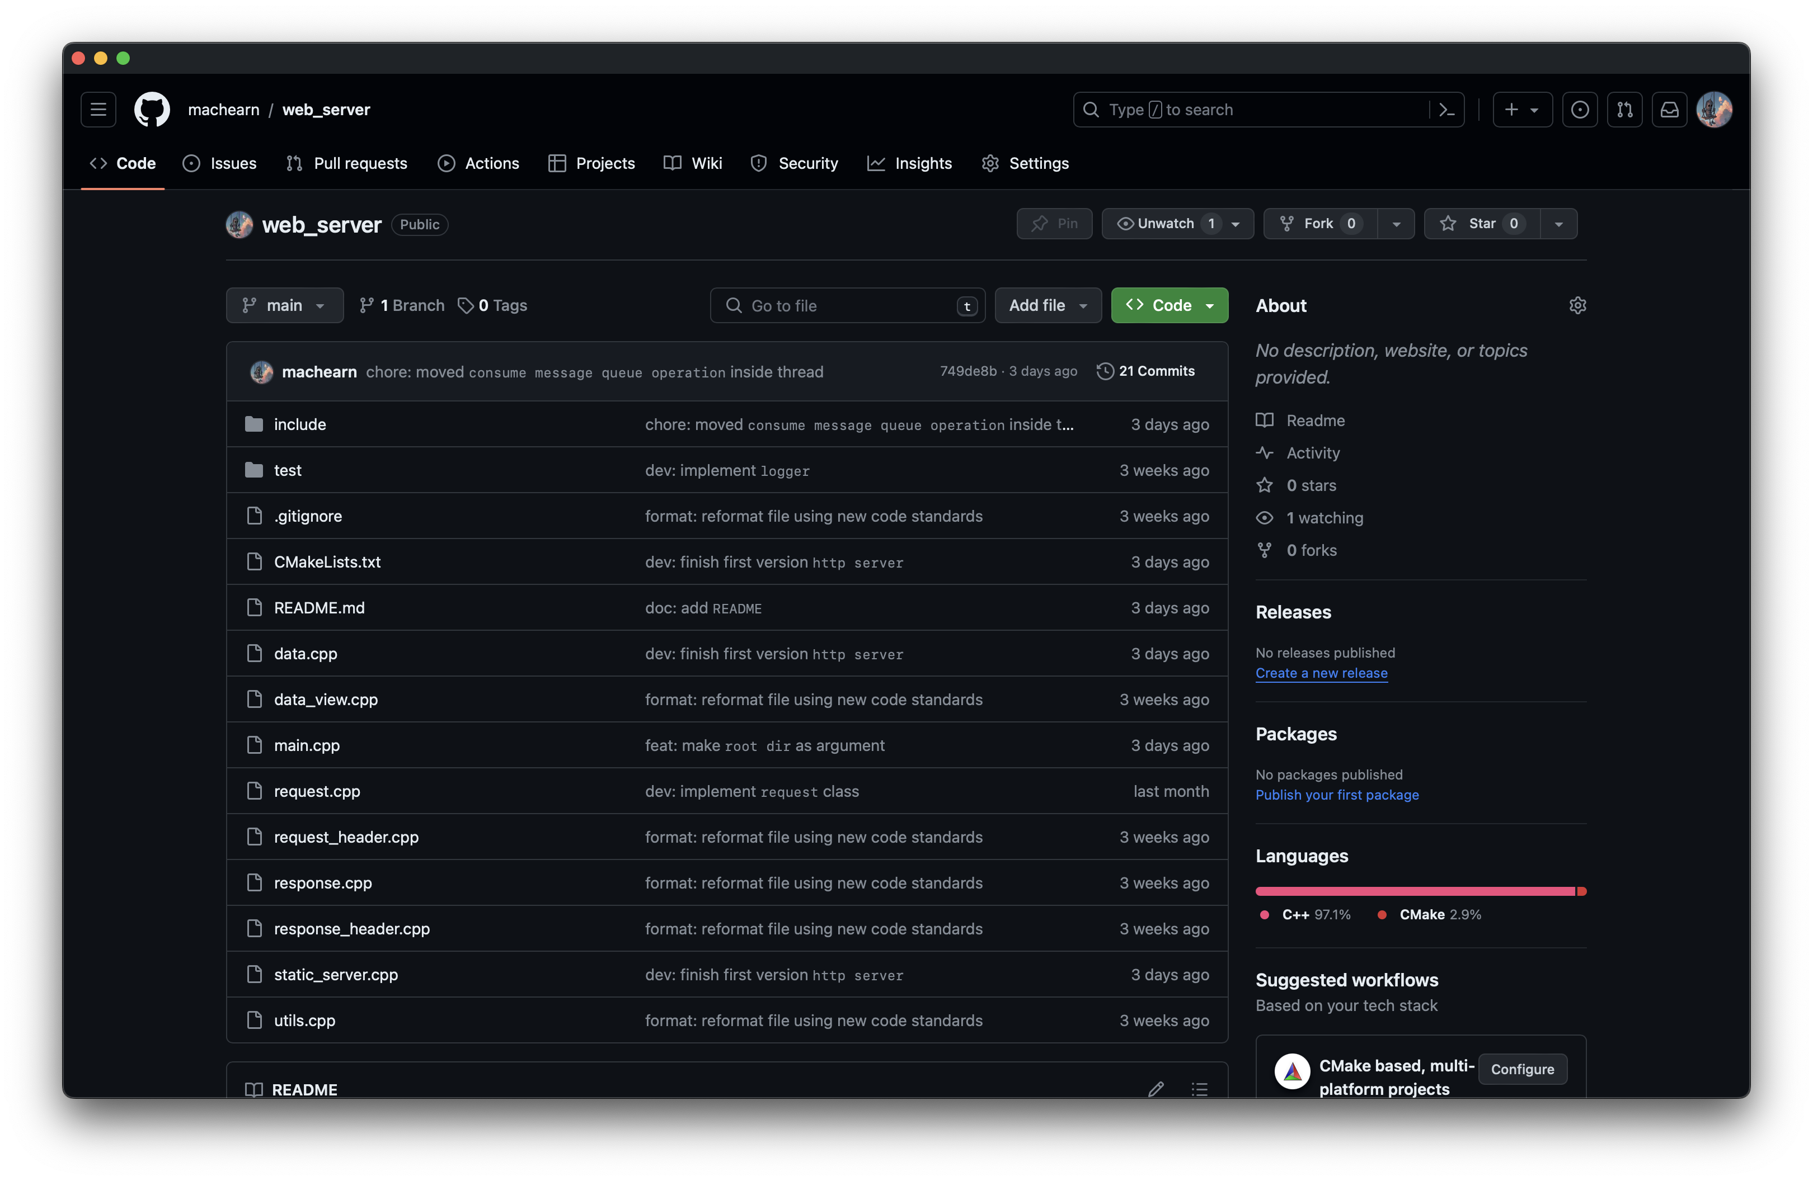The image size is (1813, 1181).
Task: Click the .gitignore file icon
Action: 255,516
